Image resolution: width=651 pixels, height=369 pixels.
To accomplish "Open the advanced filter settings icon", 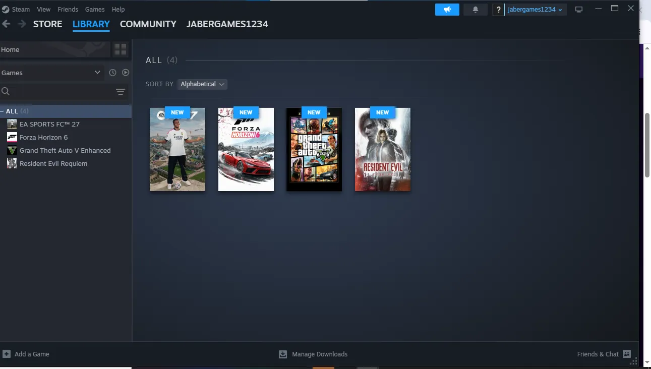I will click(121, 91).
